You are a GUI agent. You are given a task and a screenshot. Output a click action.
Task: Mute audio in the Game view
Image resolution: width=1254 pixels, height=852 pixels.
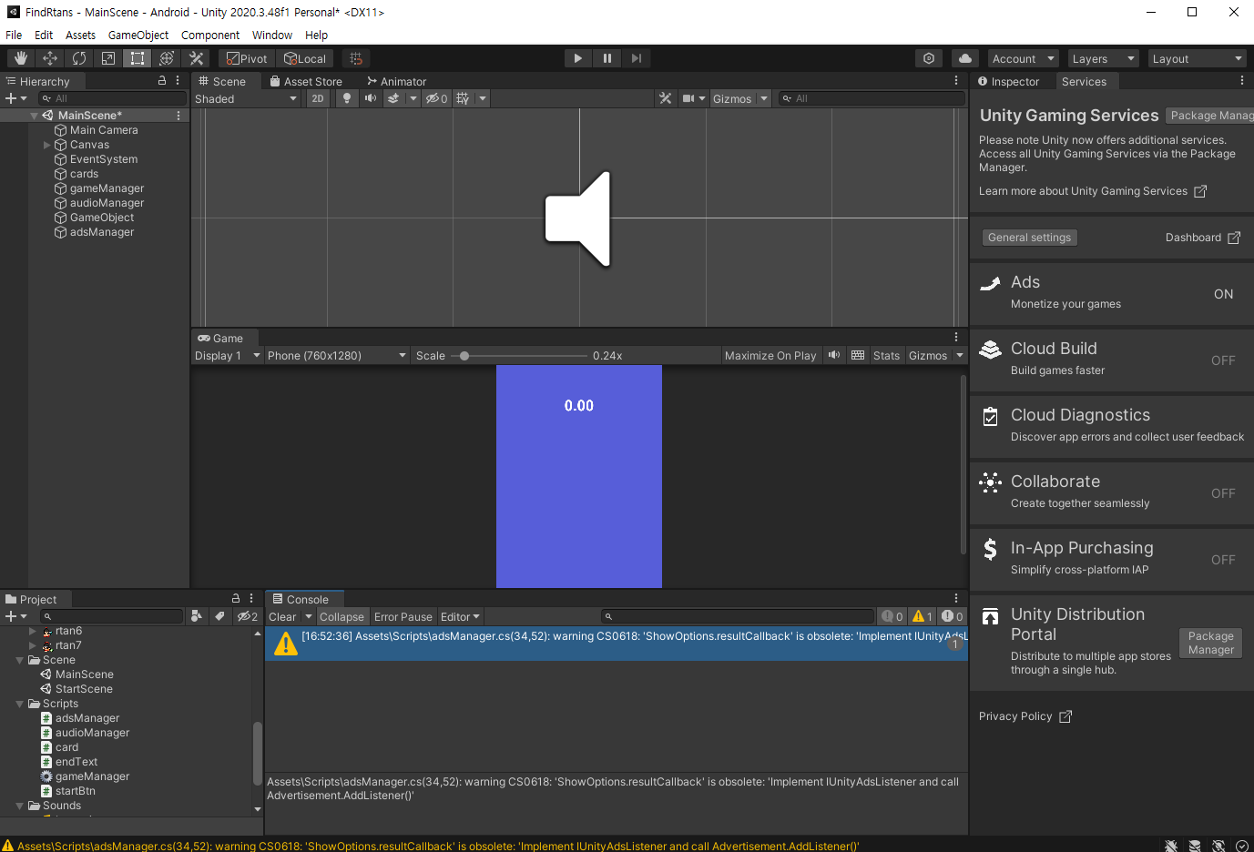coord(833,355)
